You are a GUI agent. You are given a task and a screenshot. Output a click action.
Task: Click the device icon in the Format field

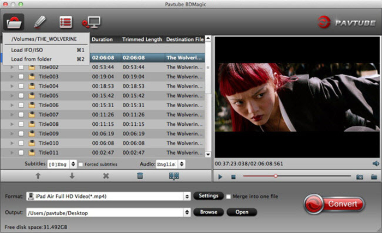[31, 197]
